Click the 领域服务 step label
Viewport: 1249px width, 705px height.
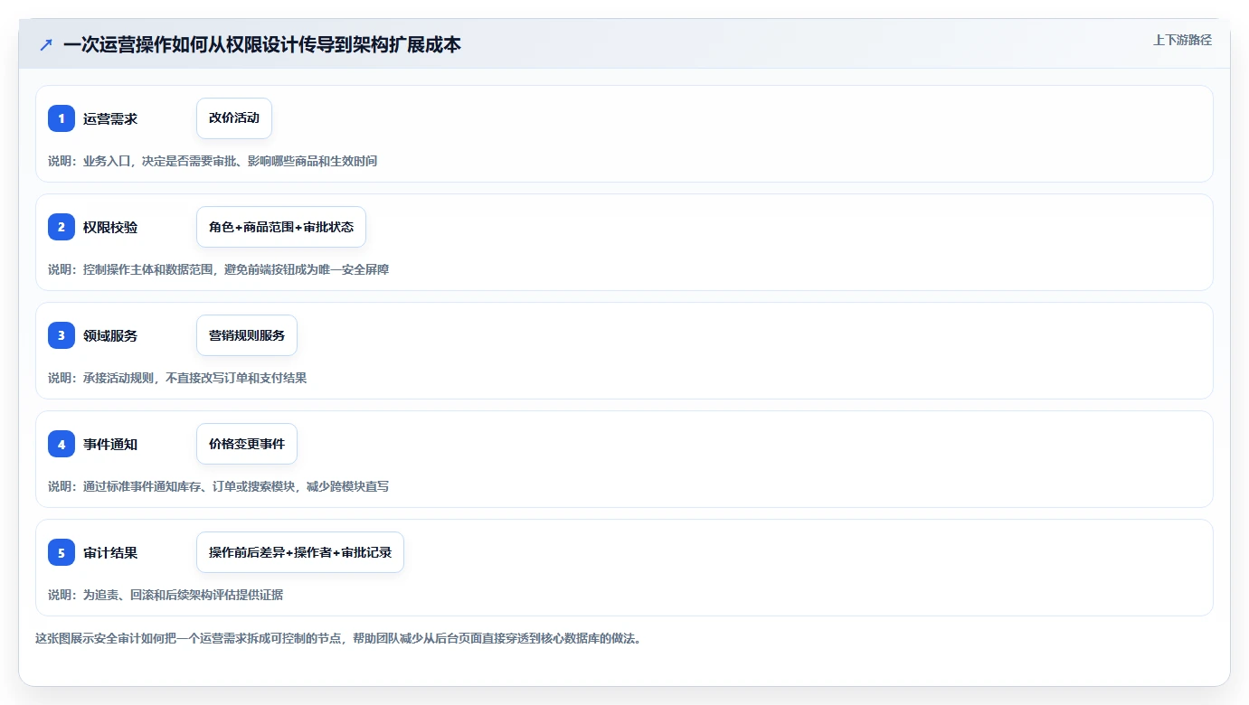pyautogui.click(x=110, y=335)
